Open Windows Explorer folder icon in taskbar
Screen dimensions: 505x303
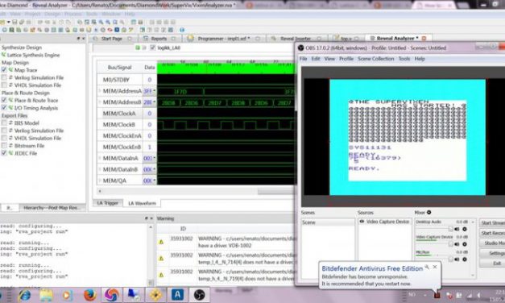(47, 295)
